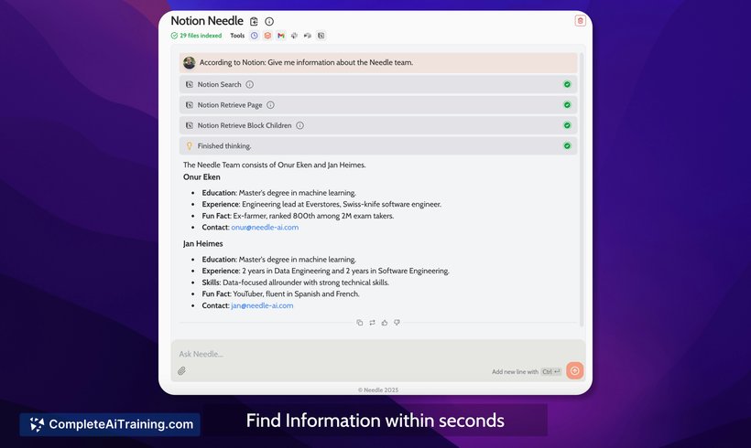
Task: Click green status check on Notion Retrieve Page row
Action: tap(567, 105)
